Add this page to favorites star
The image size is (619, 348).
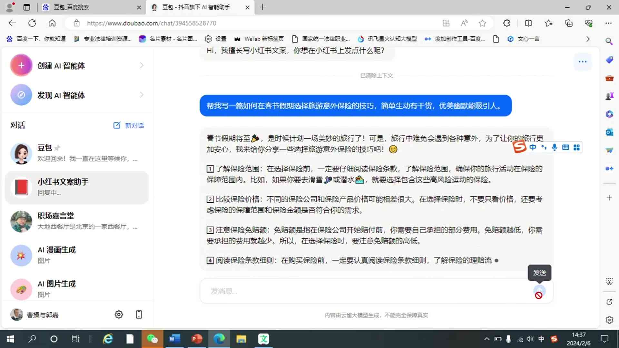tap(482, 23)
